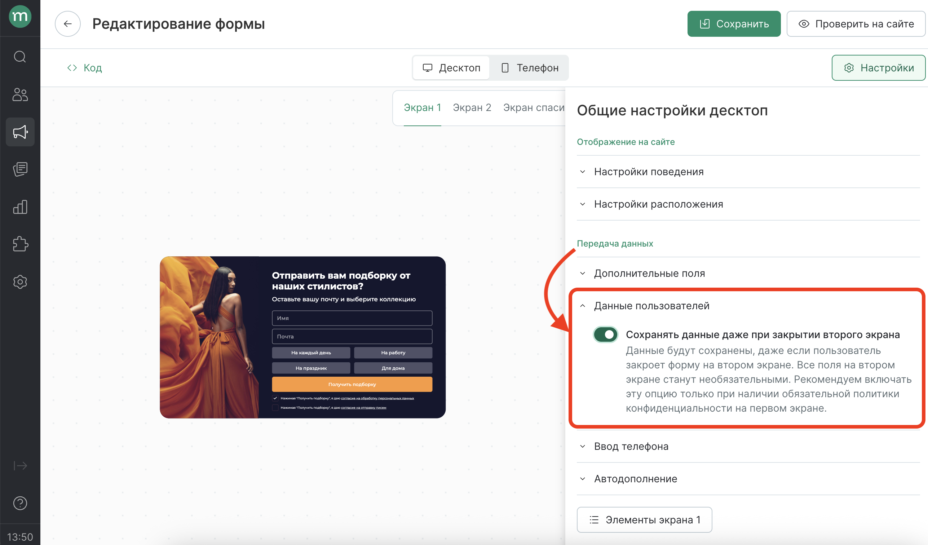The width and height of the screenshot is (928, 545).
Task: Expand the Дополнительные поля section
Action: 649,273
